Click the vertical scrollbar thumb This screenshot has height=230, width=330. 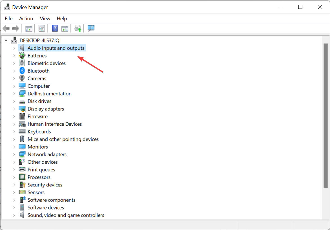[325, 116]
